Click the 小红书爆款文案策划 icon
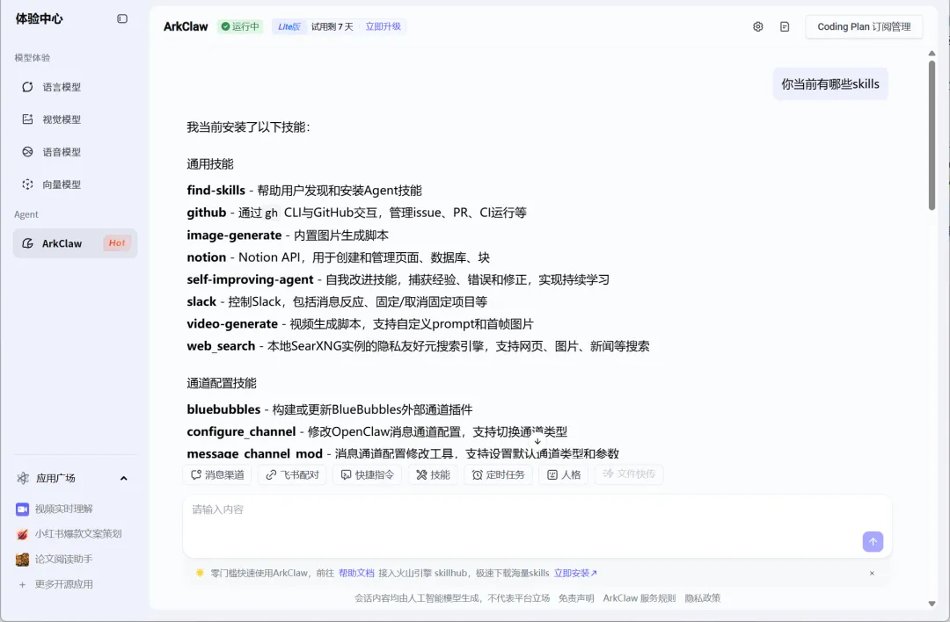This screenshot has width=950, height=622. coord(22,534)
